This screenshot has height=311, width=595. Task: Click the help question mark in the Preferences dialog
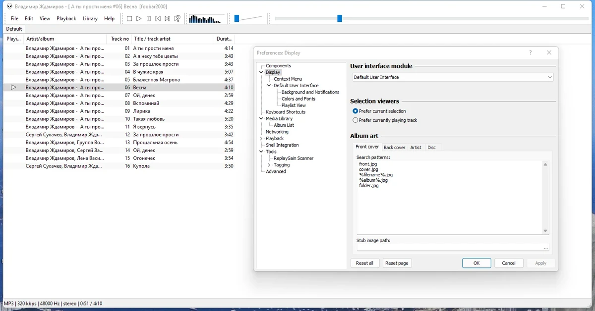pos(530,52)
